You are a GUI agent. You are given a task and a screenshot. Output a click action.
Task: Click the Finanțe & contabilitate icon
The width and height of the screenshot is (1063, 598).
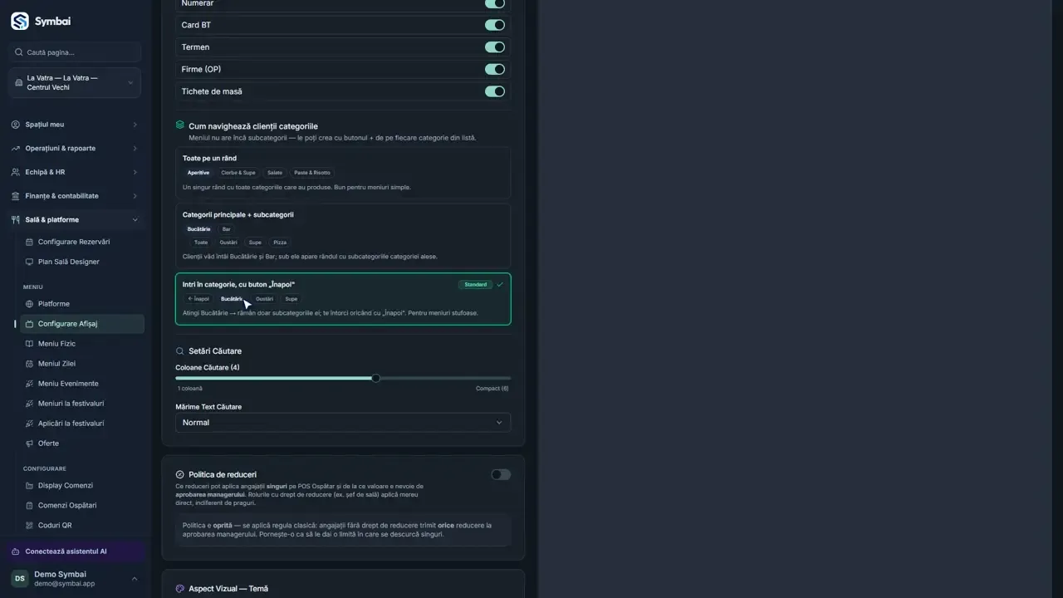tap(16, 196)
